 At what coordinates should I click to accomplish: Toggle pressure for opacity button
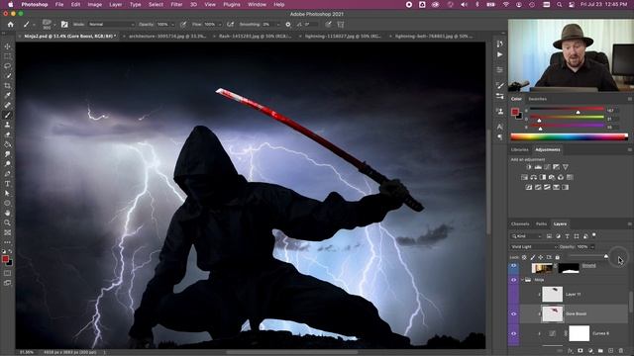point(183,24)
